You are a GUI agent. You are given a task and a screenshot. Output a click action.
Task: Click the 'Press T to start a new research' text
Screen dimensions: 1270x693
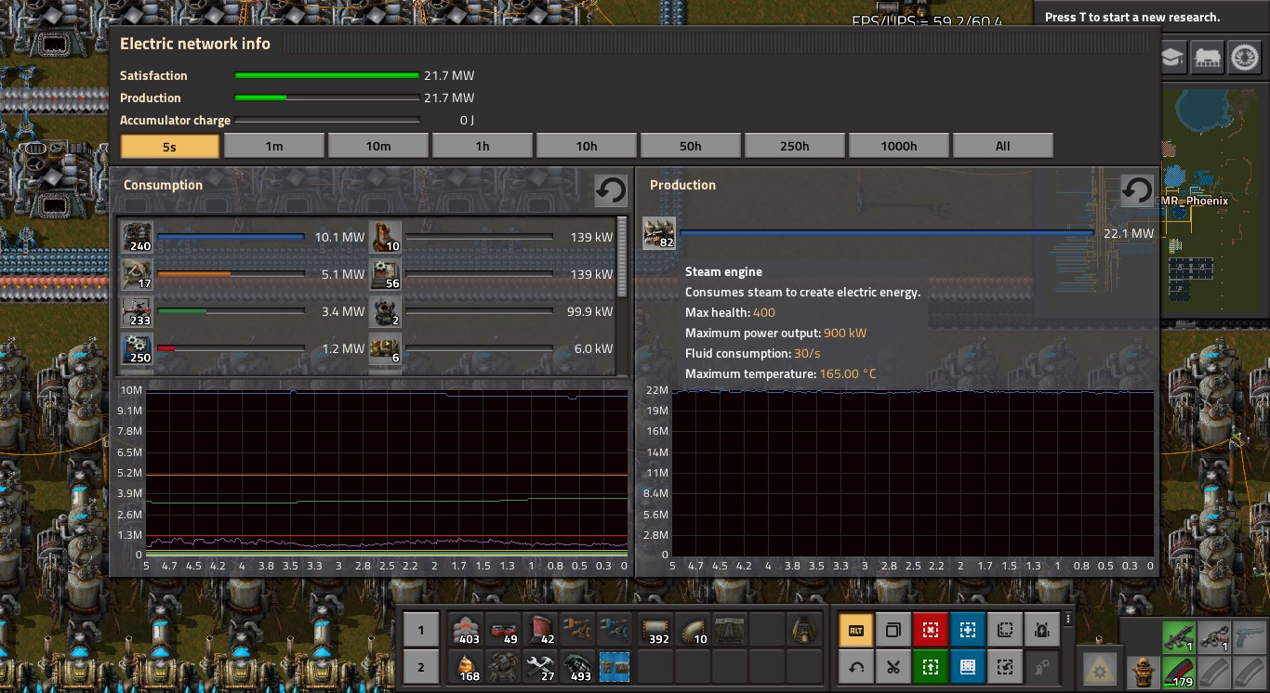point(1132,17)
